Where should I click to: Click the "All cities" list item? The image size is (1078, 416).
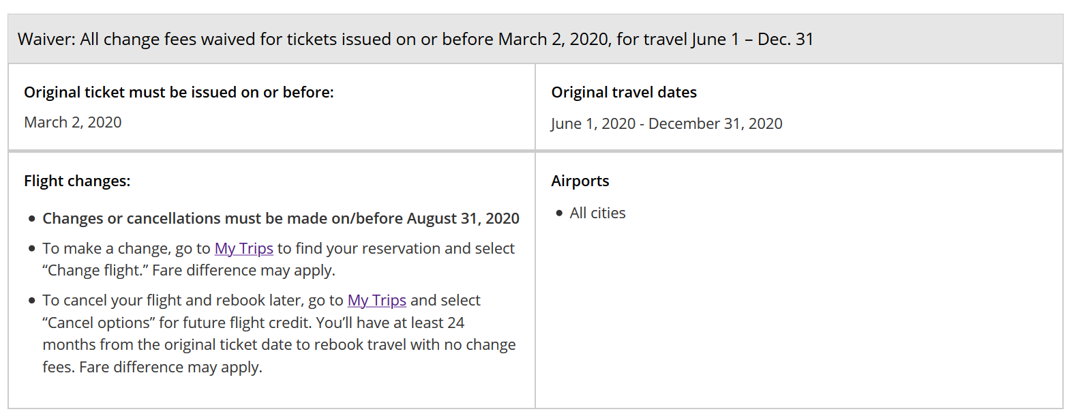click(x=597, y=213)
